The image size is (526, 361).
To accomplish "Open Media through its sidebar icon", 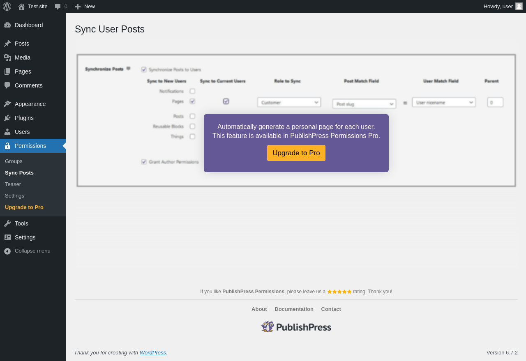I will [x=7, y=57].
